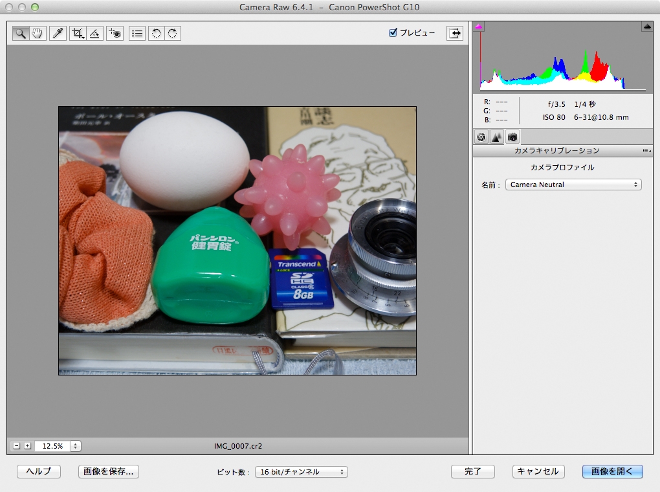Choose the Straighten tool
660x492 pixels.
click(94, 34)
